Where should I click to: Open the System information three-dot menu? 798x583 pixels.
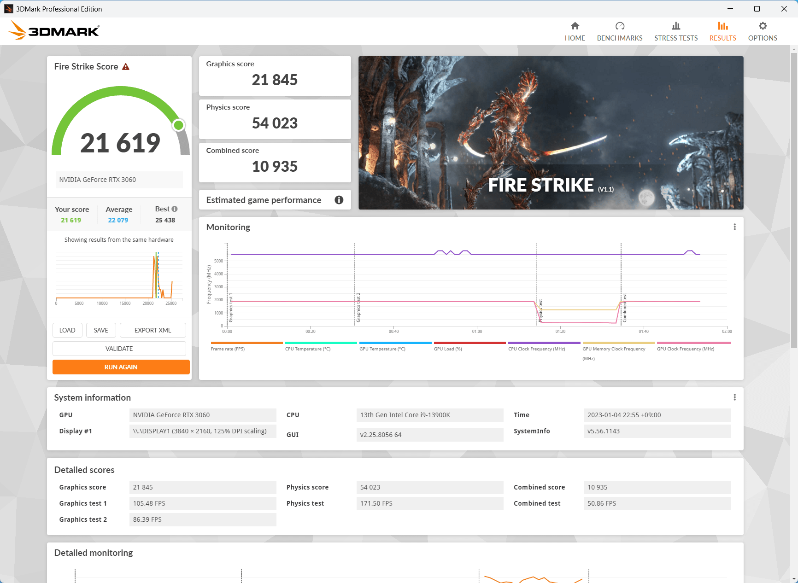[734, 397]
